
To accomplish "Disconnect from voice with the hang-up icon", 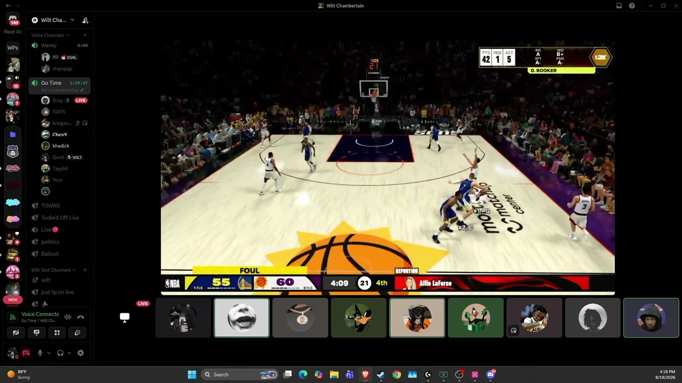I will pos(80,317).
